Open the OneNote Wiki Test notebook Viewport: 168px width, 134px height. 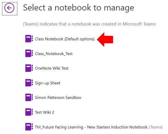click(52, 68)
